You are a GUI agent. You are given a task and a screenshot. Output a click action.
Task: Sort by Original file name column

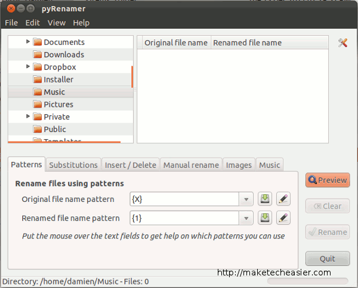click(176, 42)
